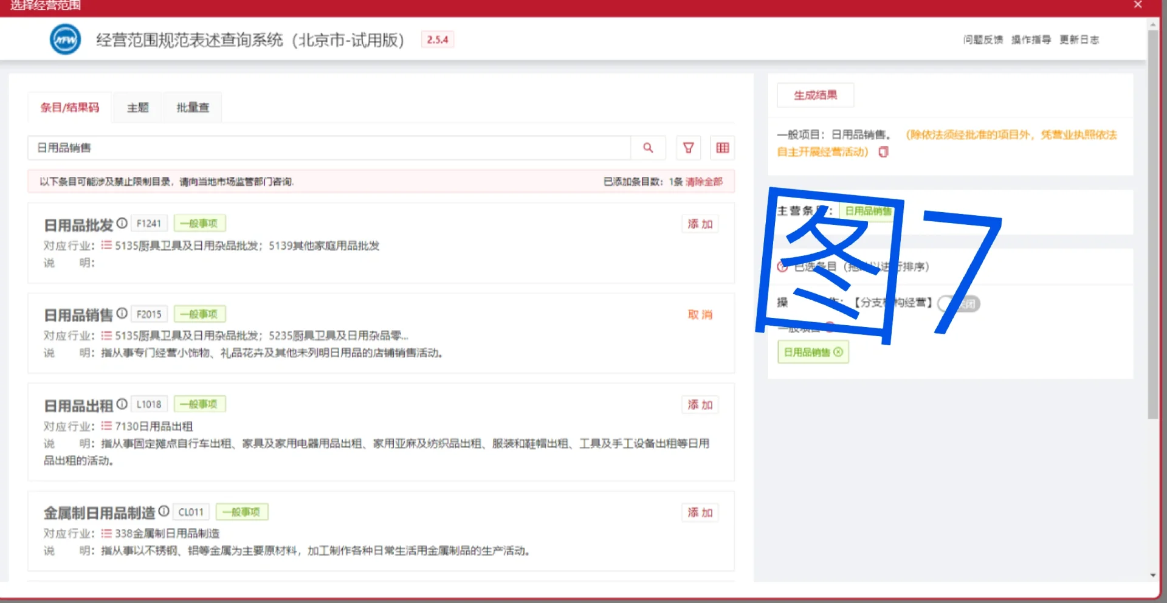Click info icon beside 日用品销售

[122, 313]
